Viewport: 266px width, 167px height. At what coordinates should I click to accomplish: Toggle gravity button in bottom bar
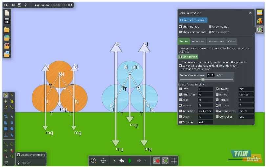(156, 161)
